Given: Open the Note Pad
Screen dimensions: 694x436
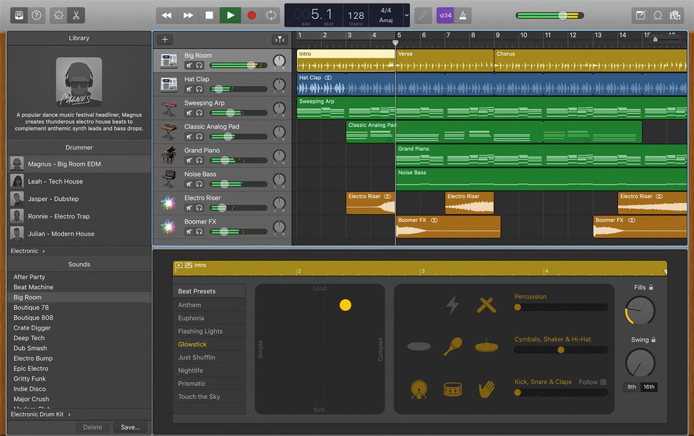Looking at the screenshot, I should point(640,14).
